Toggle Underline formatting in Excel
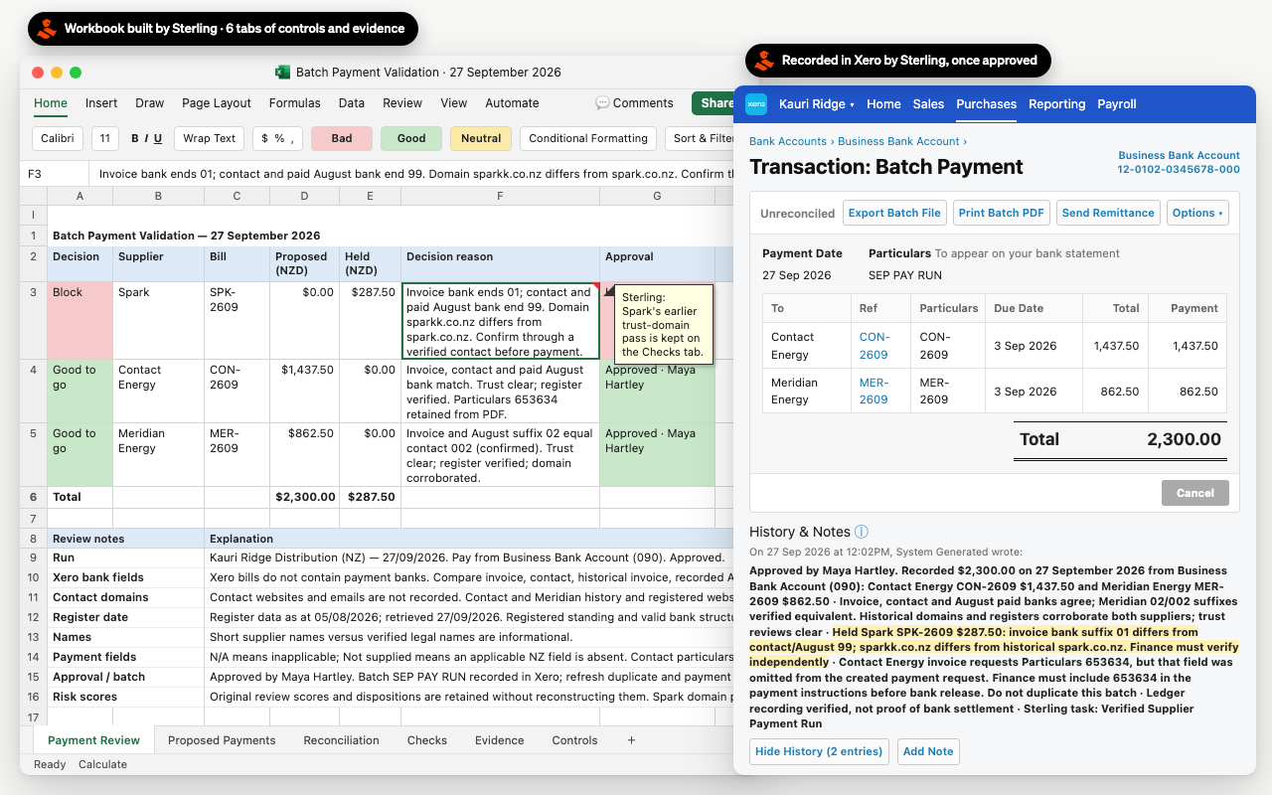The image size is (1272, 795). [x=160, y=138]
